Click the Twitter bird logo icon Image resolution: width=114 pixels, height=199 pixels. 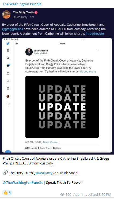pos(8,43)
